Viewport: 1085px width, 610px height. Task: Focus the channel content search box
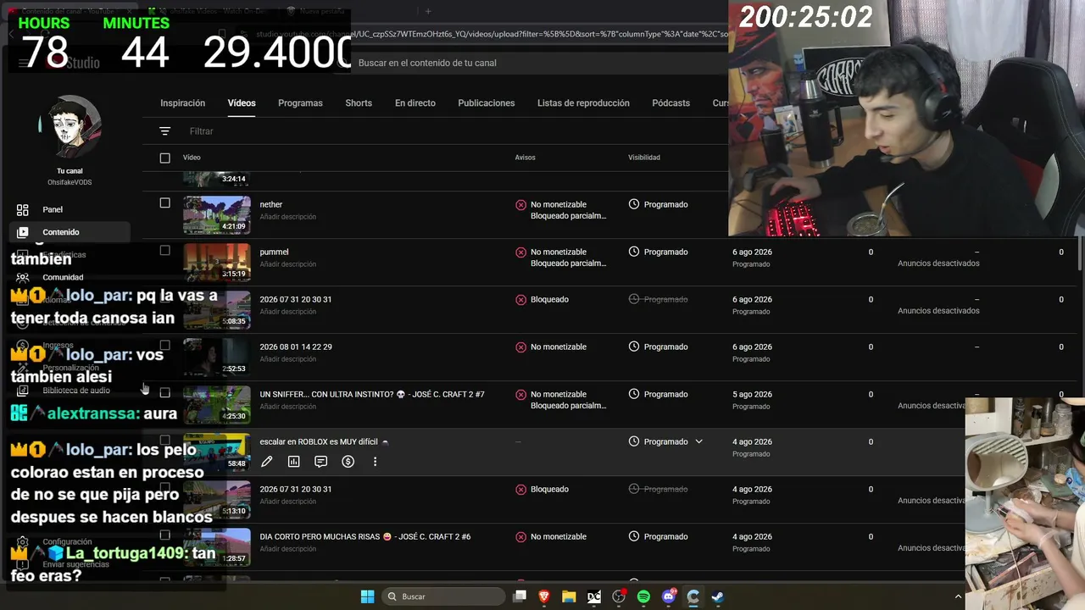click(x=534, y=63)
